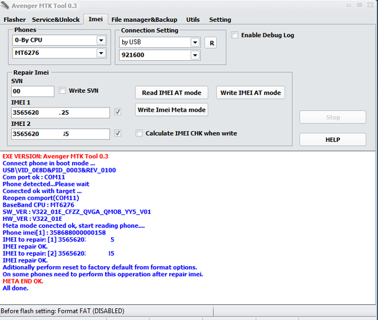Select log line 'BaseBand CPU : MT6276'

38,205
